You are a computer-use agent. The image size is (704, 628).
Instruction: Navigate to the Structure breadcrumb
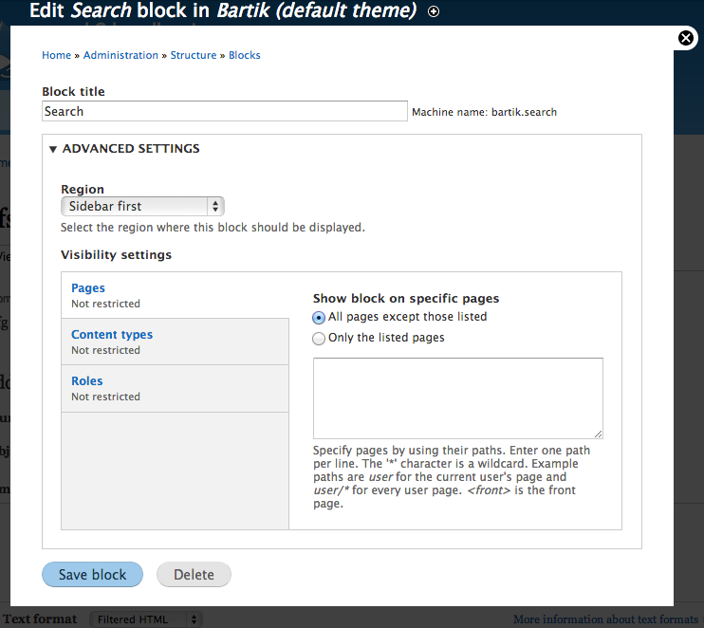point(194,55)
